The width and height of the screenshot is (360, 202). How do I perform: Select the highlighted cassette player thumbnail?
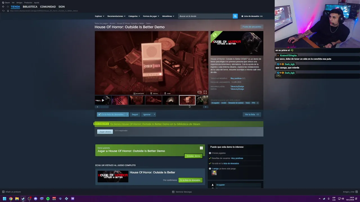187,100
